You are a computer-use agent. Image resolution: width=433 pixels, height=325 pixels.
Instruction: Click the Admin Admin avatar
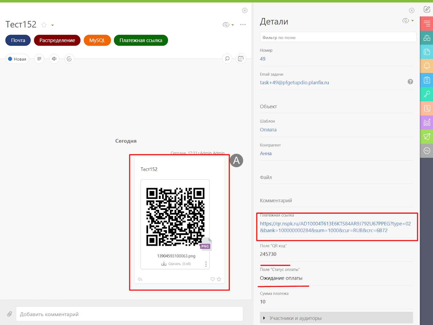click(237, 160)
